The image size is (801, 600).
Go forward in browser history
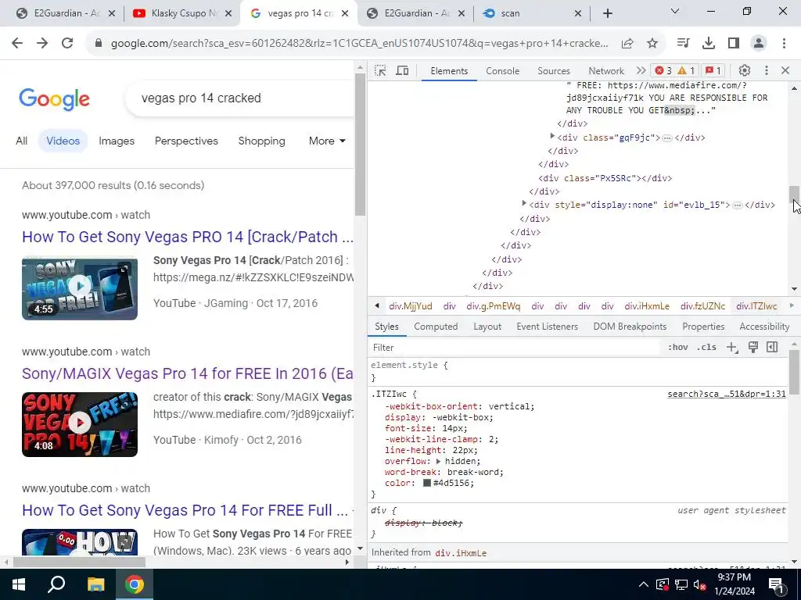42,44
